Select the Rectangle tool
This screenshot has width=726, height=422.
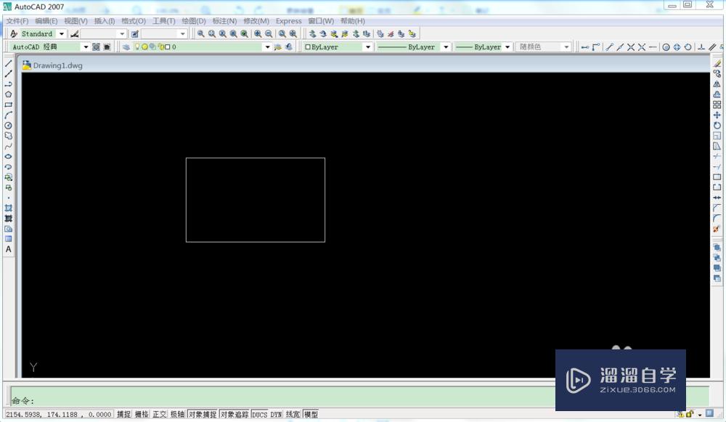coord(8,105)
